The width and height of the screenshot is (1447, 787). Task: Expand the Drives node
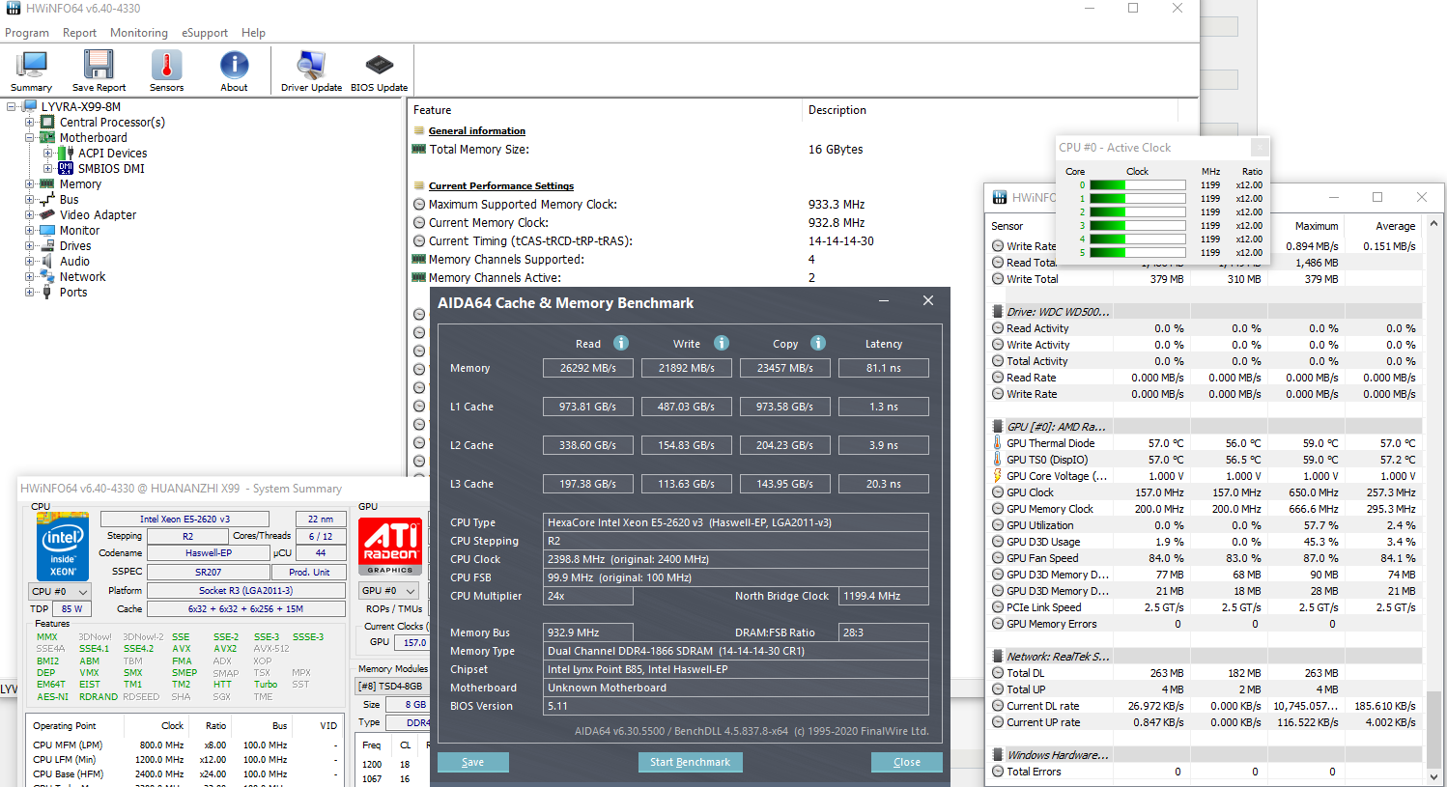pos(30,246)
